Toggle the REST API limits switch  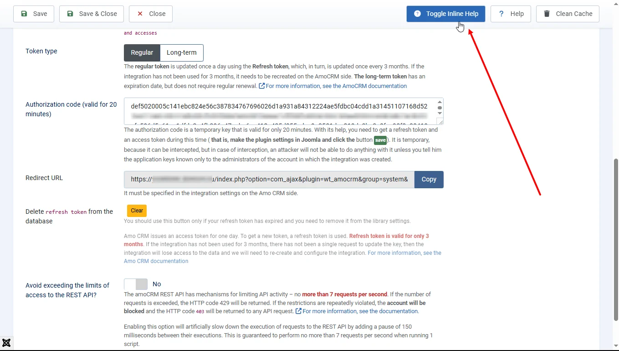click(x=136, y=284)
